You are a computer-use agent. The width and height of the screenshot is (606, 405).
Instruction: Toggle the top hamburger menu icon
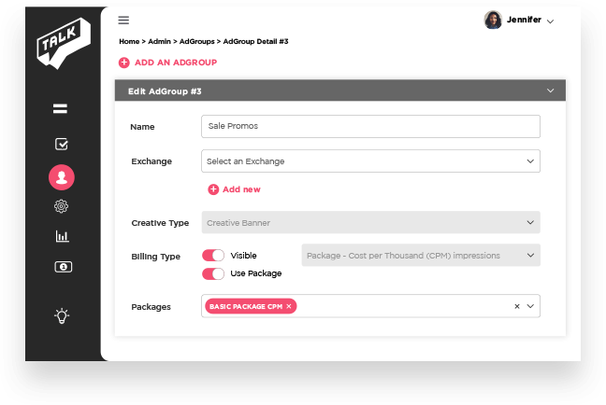[123, 20]
